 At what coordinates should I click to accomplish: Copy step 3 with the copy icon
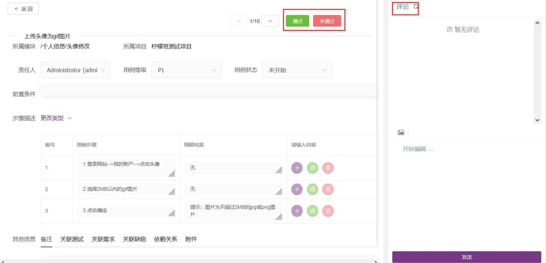[x=312, y=211]
